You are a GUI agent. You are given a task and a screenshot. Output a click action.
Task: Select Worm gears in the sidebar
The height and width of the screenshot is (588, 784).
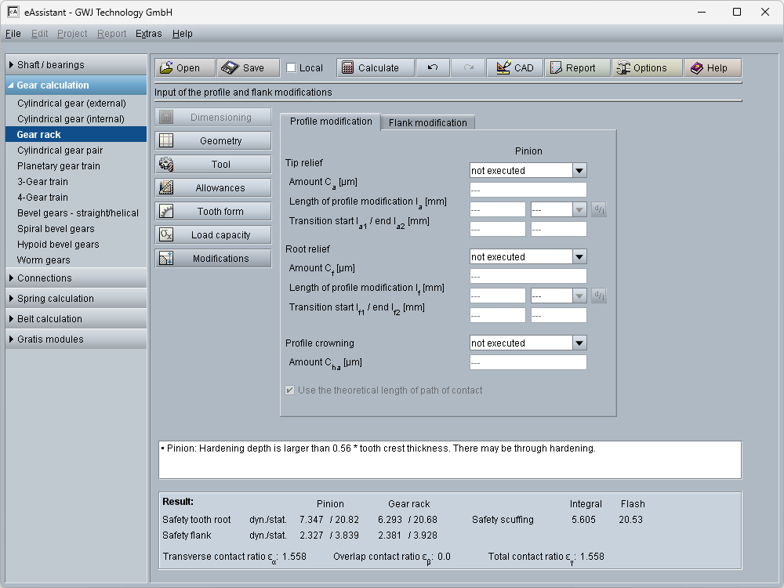(x=44, y=260)
